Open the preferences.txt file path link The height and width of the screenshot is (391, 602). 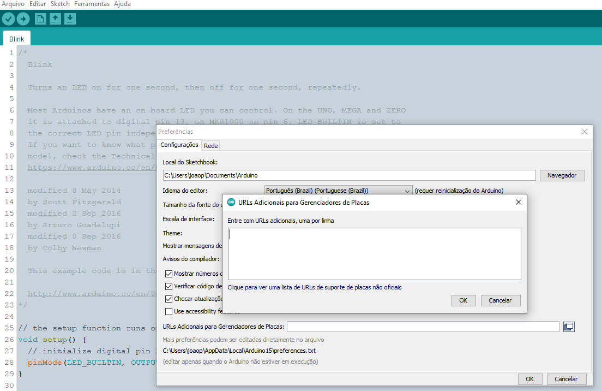(239, 351)
